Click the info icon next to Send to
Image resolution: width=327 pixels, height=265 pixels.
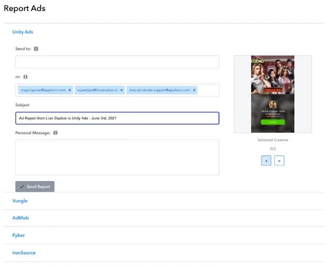(x=36, y=49)
